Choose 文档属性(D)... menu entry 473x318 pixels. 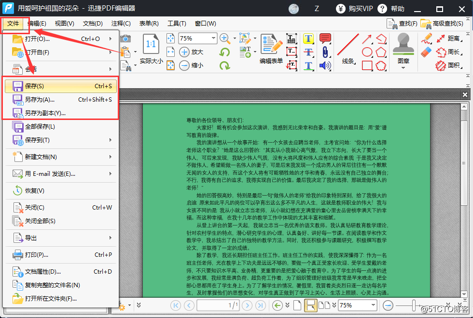tap(61, 272)
